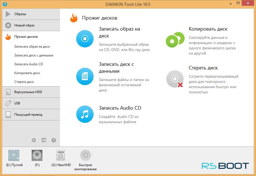Open the USB sidebar section

[x=31, y=103]
